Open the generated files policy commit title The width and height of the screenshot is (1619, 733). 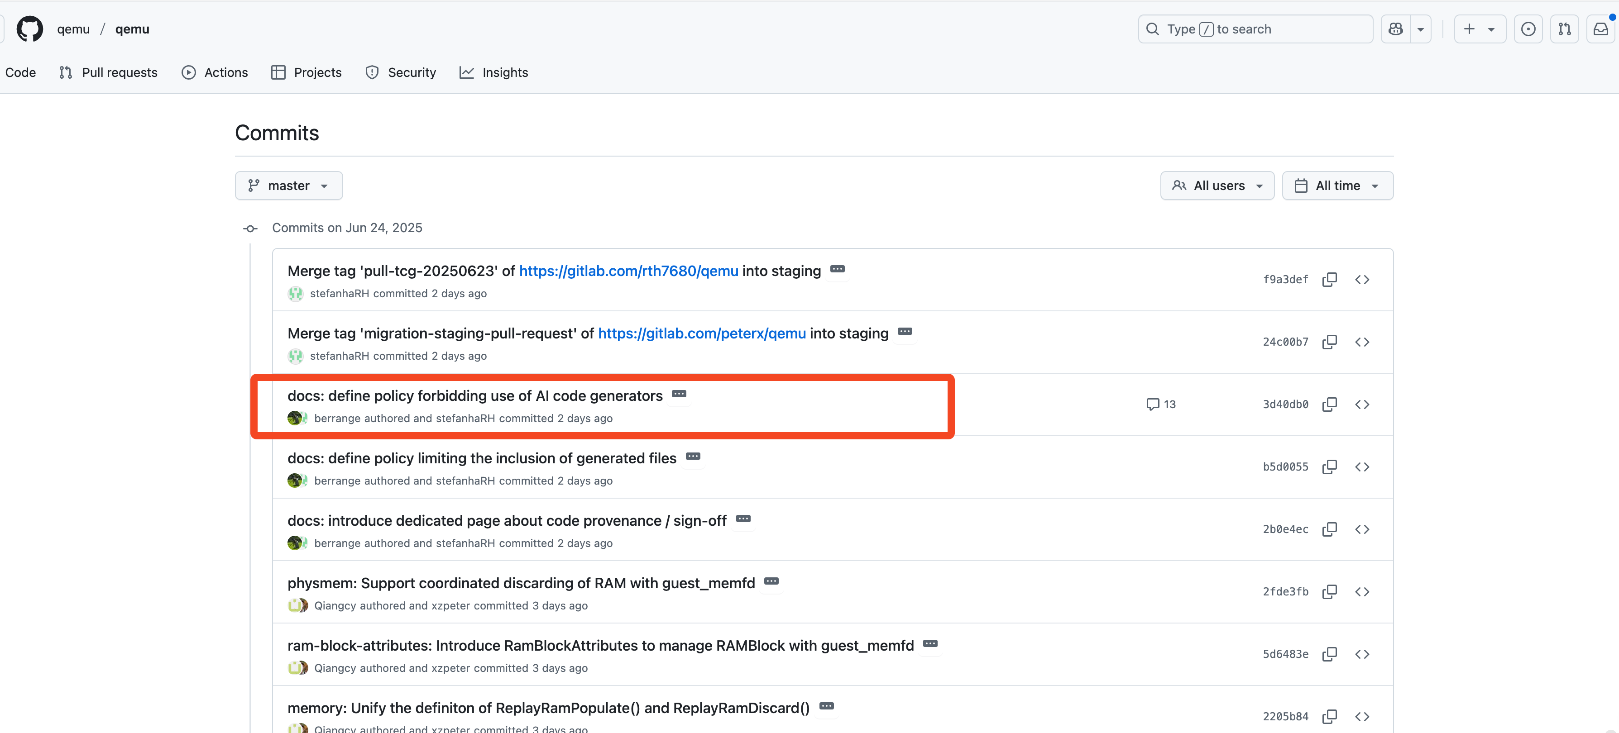pos(482,458)
